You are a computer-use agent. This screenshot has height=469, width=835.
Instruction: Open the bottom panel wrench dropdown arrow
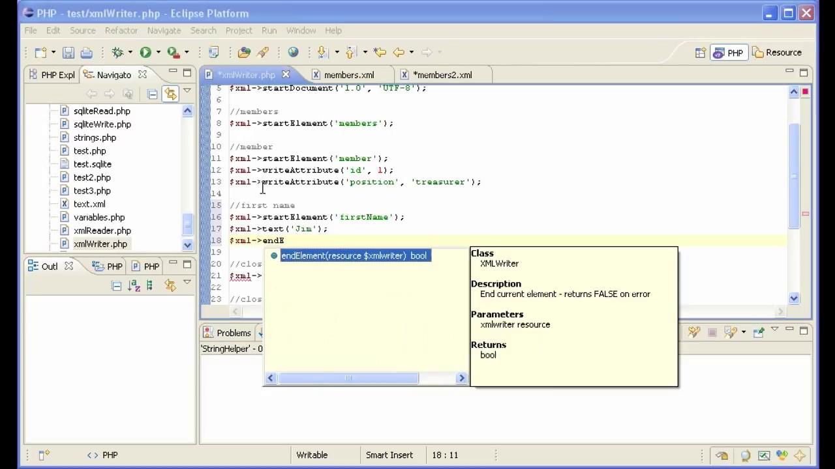(x=743, y=333)
